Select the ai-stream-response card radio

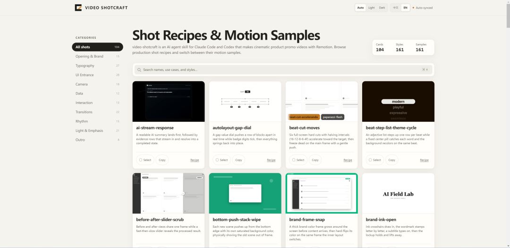(141, 160)
